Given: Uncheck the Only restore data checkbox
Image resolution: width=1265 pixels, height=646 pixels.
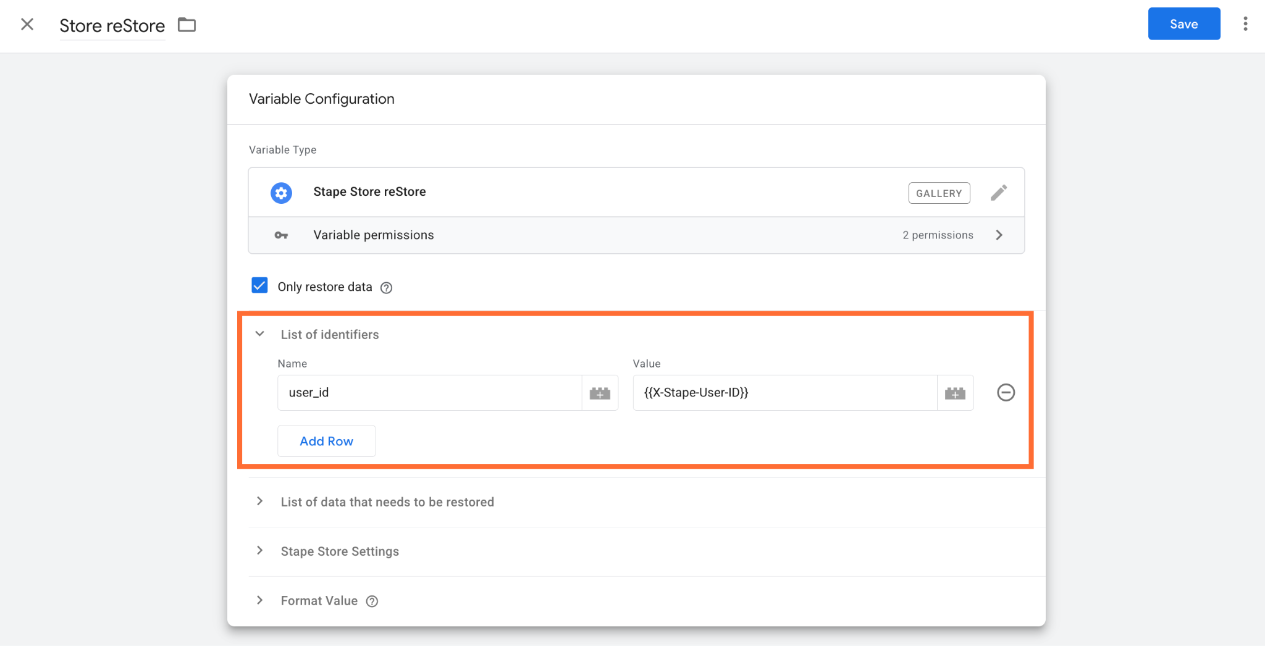Looking at the screenshot, I should coord(259,285).
